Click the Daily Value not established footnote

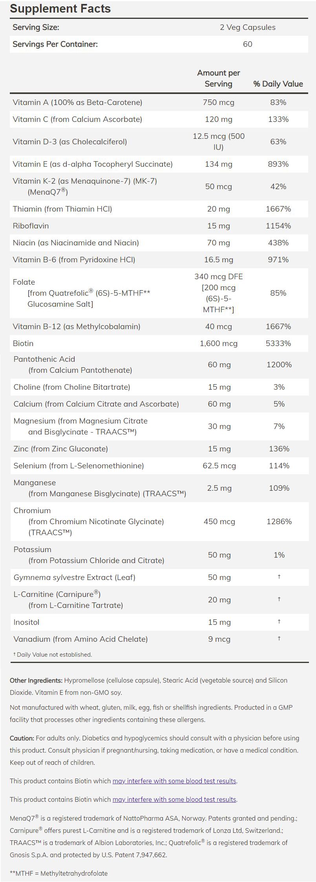click(x=53, y=654)
